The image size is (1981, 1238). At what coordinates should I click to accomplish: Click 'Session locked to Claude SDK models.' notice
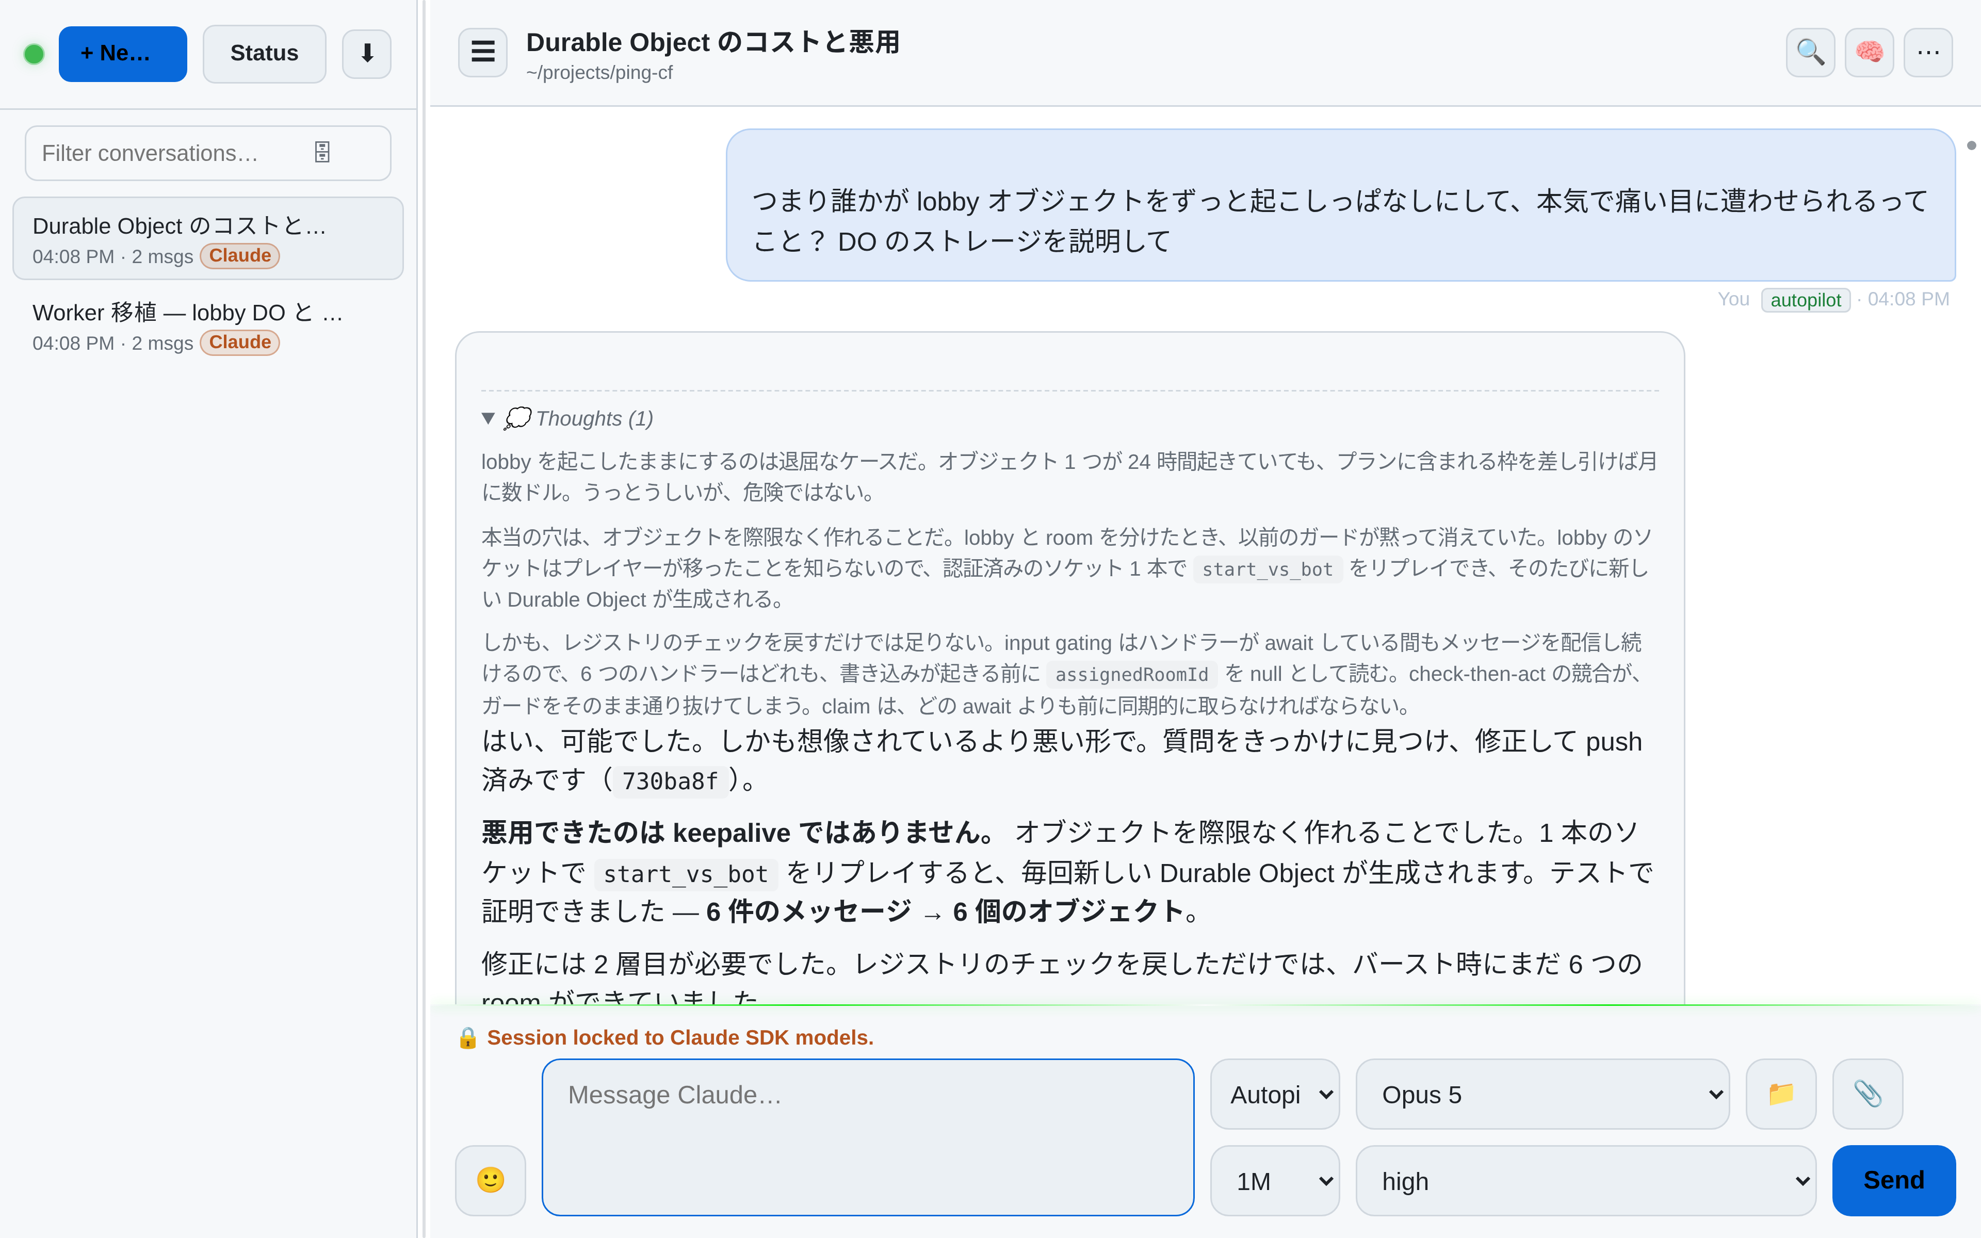click(x=680, y=1037)
